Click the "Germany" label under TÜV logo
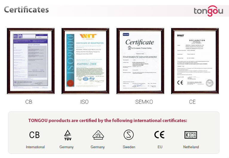The height and width of the screenshot is (158, 229). 67,147
